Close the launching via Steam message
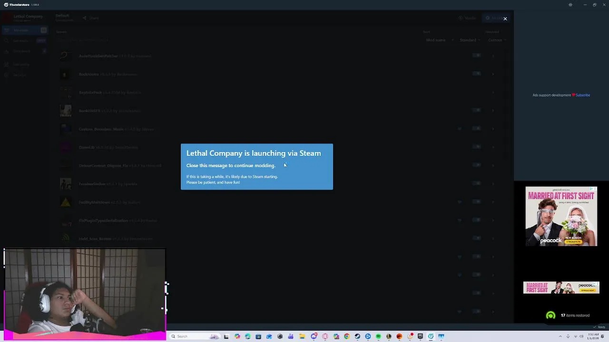The width and height of the screenshot is (609, 342). coord(505,19)
